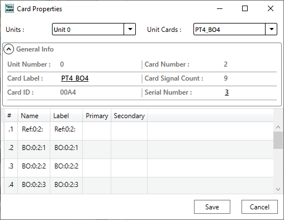This screenshot has width=284, height=220.
Task: Edit the PT4_BO4 card label link
Action: (75, 78)
